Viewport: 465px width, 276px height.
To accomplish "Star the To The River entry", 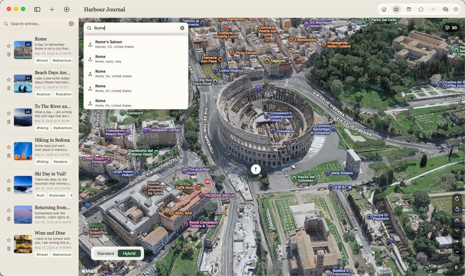I will click(9, 113).
